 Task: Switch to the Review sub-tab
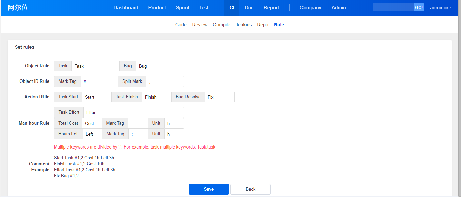tap(200, 25)
